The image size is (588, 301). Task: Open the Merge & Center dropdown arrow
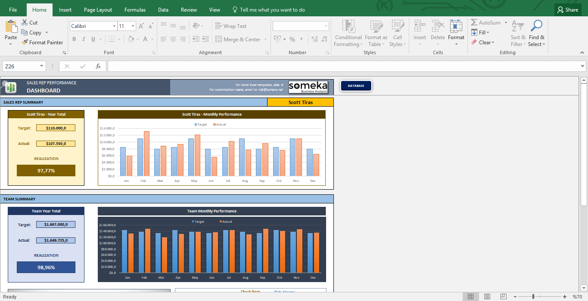click(x=265, y=40)
